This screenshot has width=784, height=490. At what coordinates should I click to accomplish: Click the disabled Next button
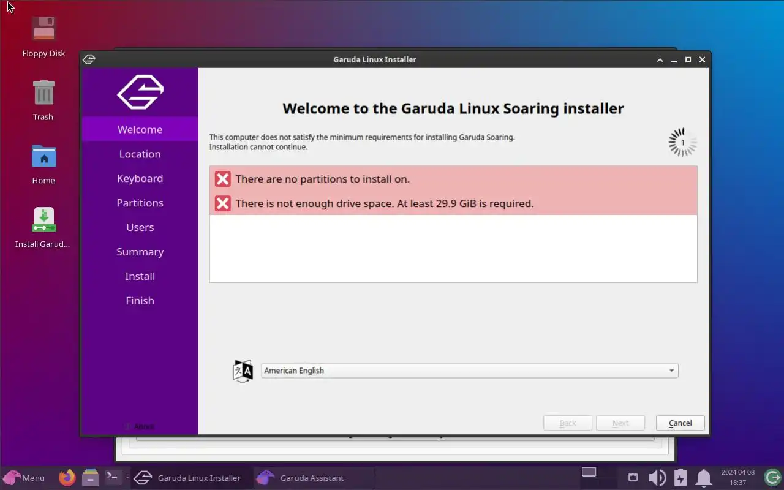620,423
